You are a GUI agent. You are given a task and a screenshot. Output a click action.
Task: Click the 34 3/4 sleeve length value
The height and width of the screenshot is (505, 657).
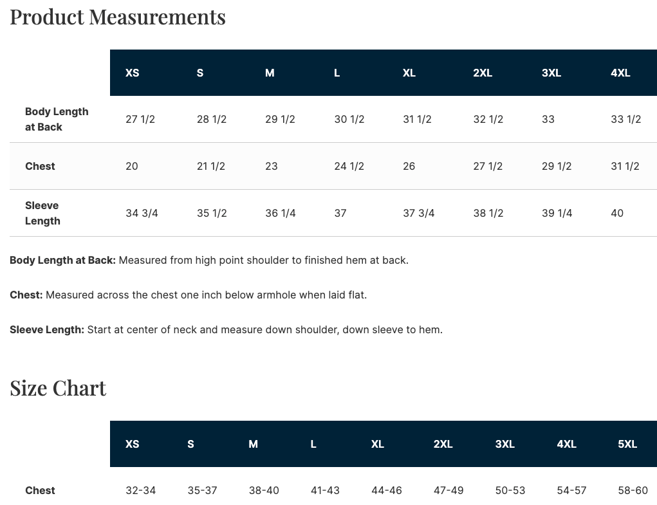pos(142,213)
